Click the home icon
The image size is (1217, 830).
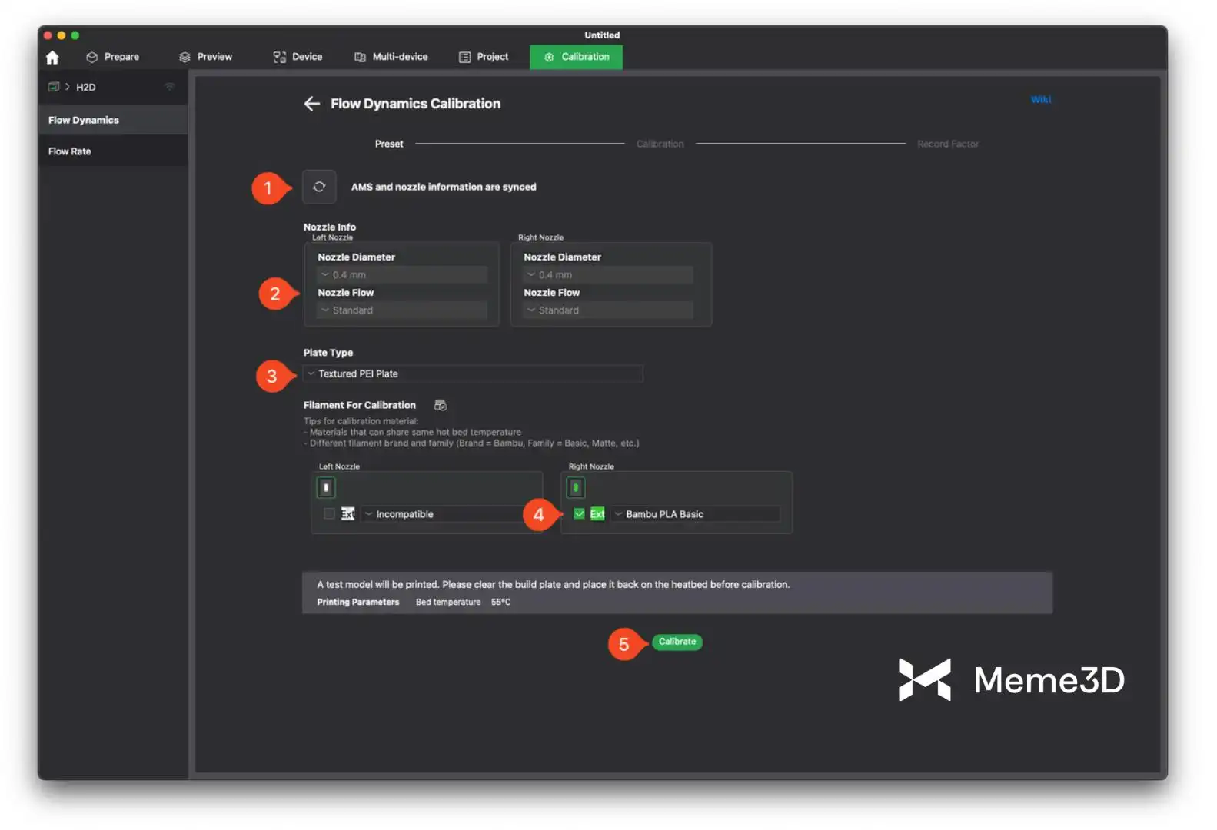coord(52,58)
